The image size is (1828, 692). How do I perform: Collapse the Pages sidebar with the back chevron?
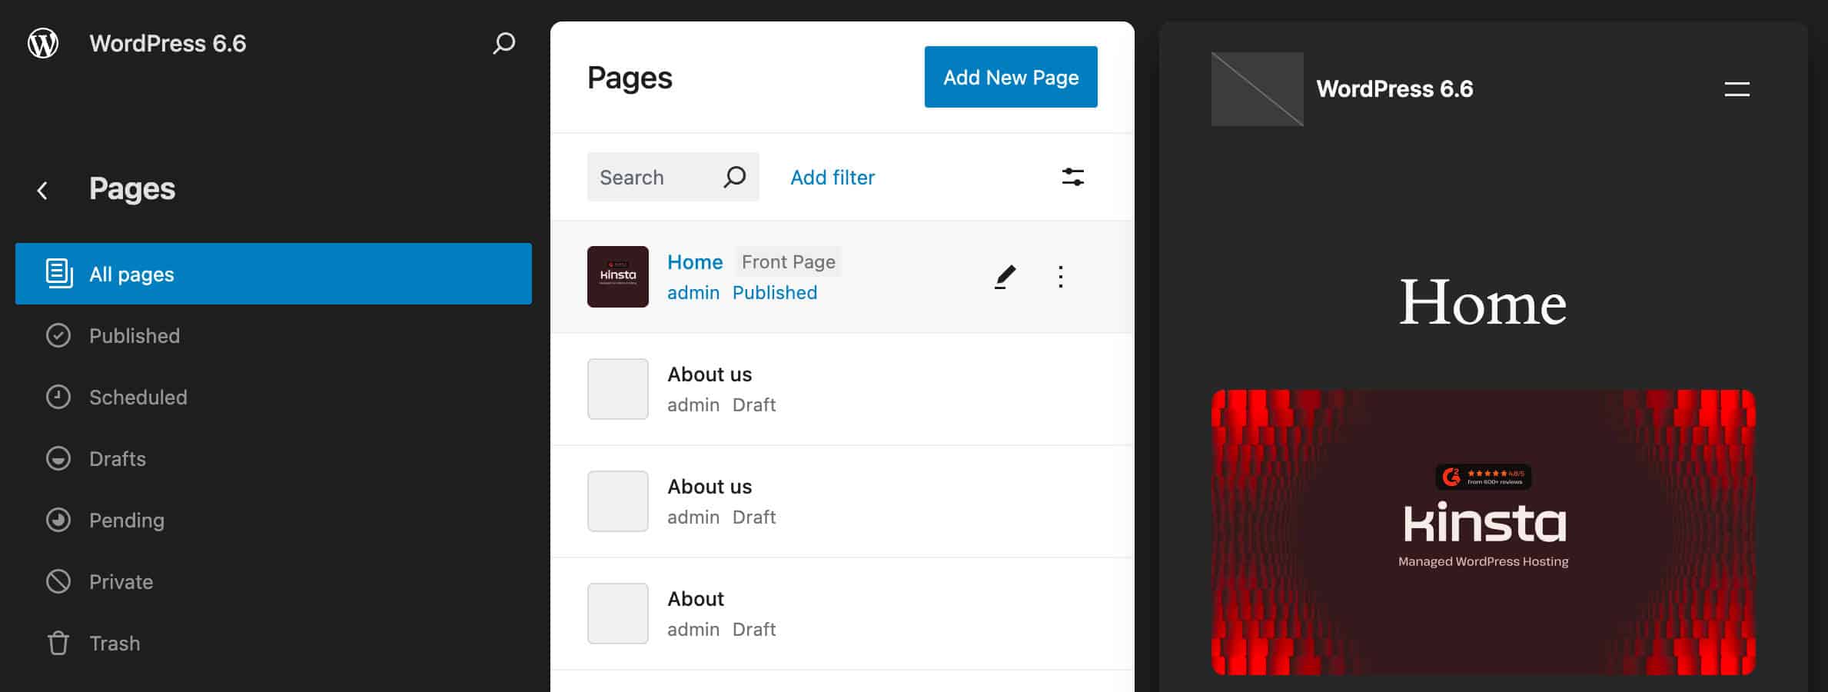[x=42, y=190]
